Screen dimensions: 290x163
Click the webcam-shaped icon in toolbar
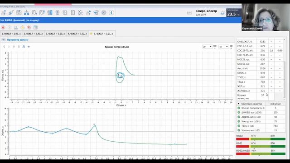(58, 13)
